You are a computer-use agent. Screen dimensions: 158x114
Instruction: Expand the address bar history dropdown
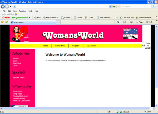click(x=110, y=7)
